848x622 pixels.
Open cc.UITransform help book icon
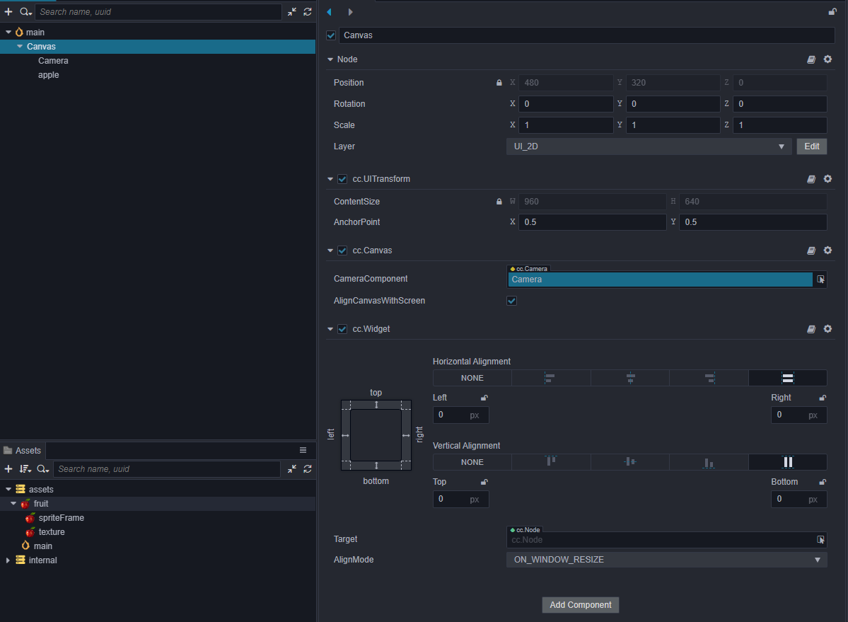[x=811, y=179]
